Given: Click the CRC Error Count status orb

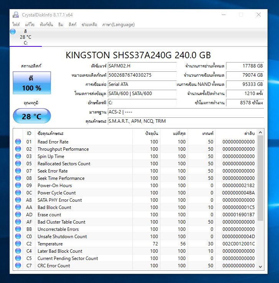Looking at the screenshot, I should (18, 266).
